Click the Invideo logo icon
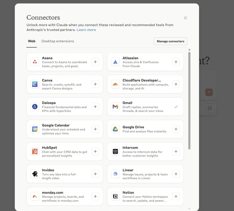The image size is (234, 211). point(35,174)
